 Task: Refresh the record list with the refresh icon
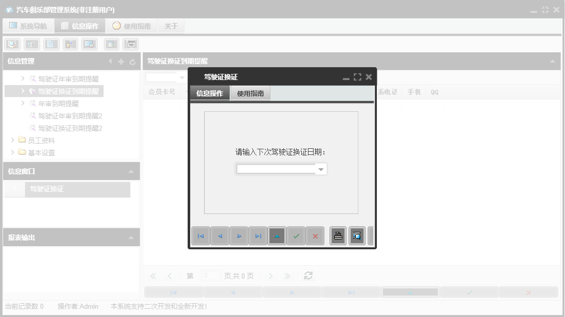pos(308,275)
